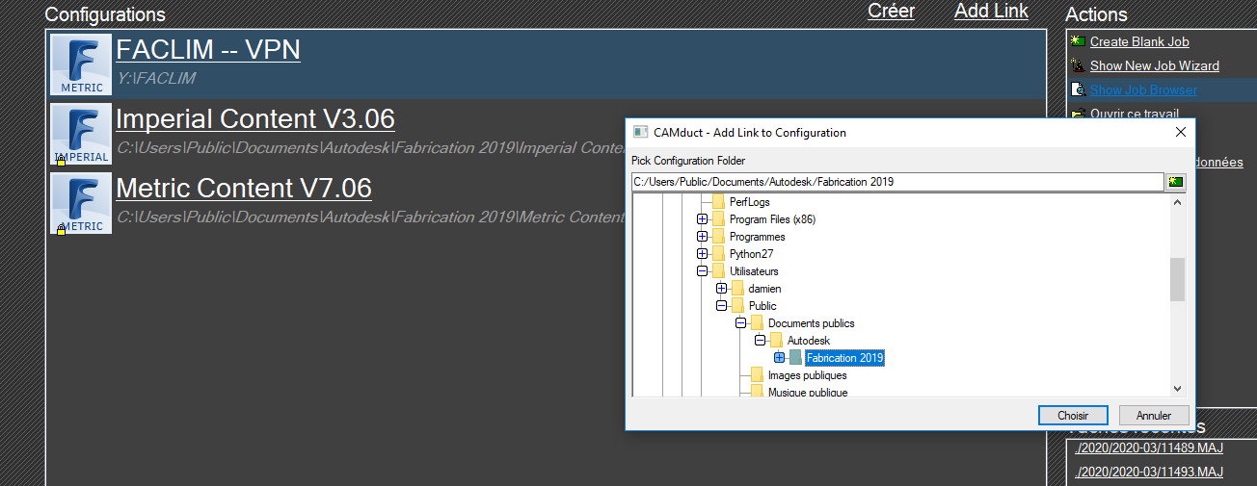Image resolution: width=1257 pixels, height=486 pixels.
Task: Collapse the Public folder node
Action: pos(722,306)
